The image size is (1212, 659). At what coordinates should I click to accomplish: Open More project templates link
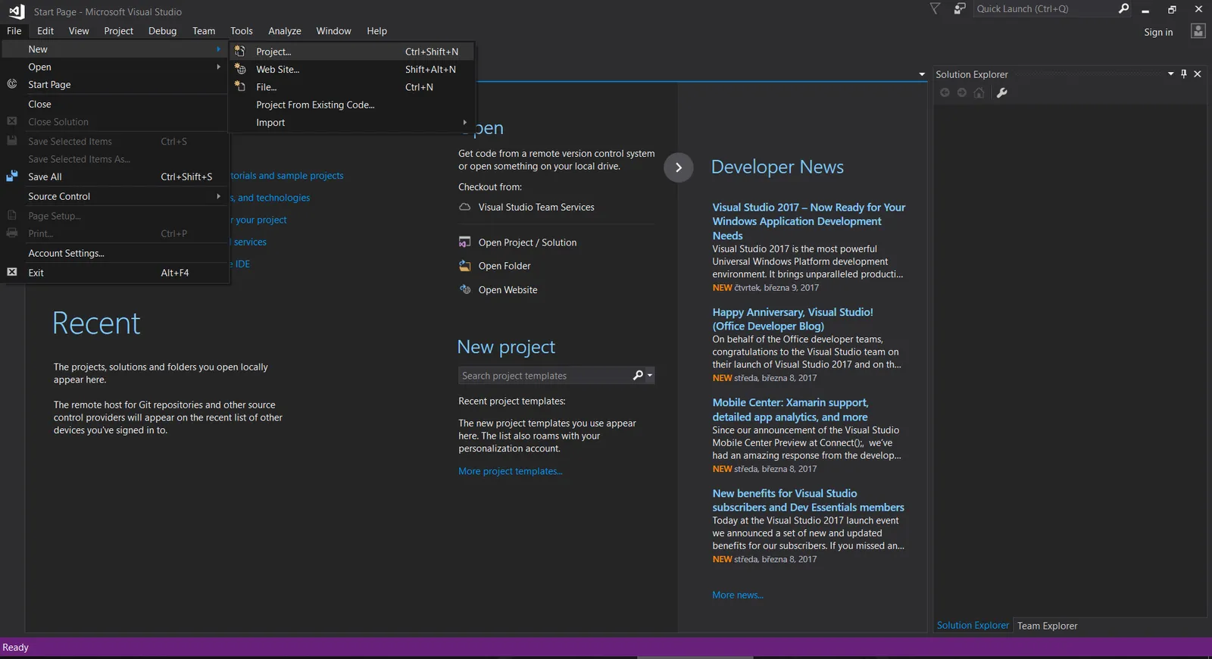[x=511, y=471]
